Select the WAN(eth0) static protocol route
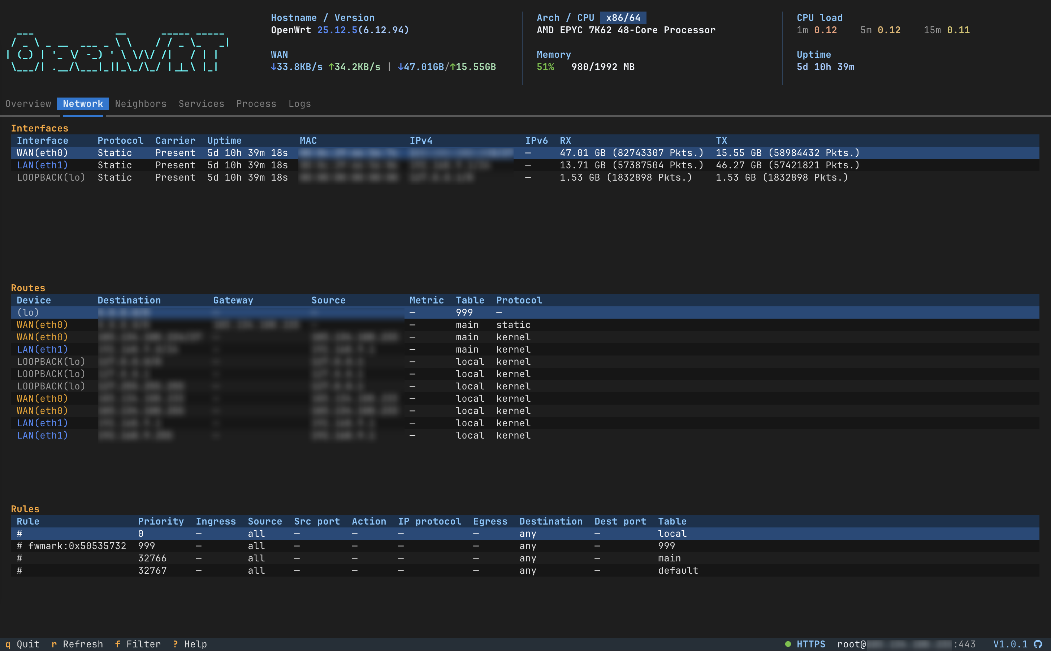 [x=525, y=325]
